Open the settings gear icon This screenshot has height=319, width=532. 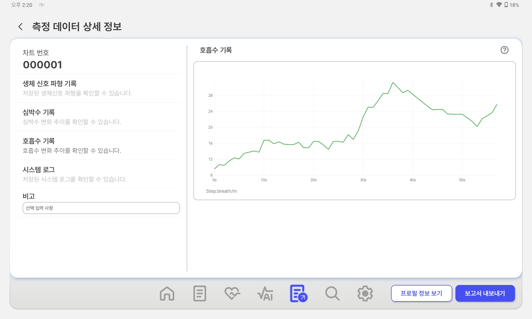tap(365, 293)
